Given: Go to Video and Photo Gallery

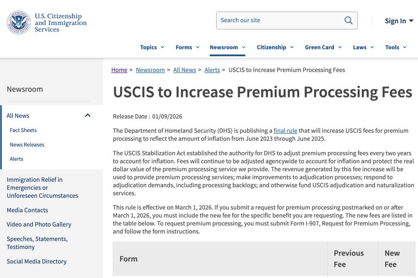Looking at the screenshot, I should tap(39, 225).
